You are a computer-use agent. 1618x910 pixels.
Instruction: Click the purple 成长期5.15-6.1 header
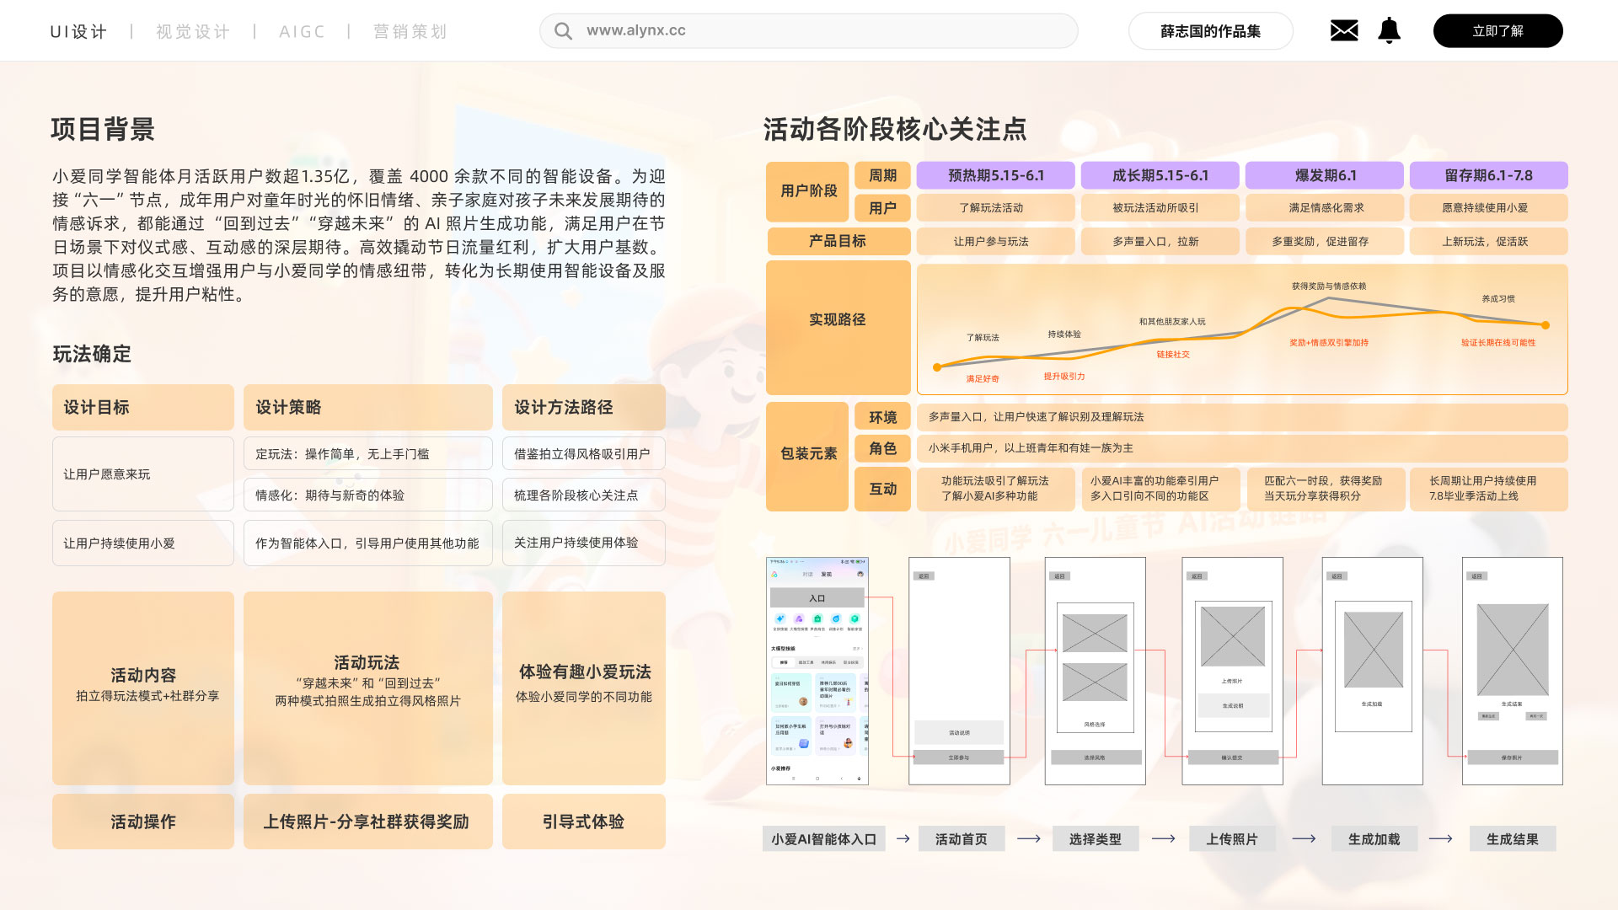1160,175
